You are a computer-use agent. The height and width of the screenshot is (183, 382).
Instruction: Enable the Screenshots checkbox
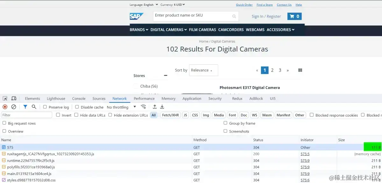pyautogui.click(x=225, y=131)
